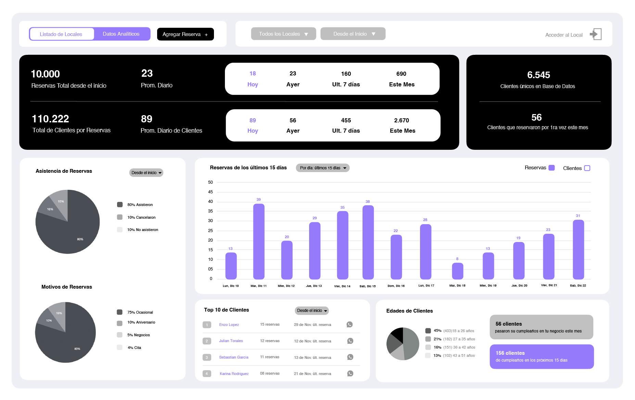The height and width of the screenshot is (400, 635).
Task: Click the Acceder al Local login icon
Action: click(x=596, y=34)
